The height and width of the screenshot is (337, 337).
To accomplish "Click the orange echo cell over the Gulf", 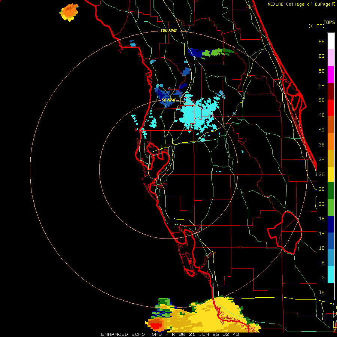I will click(x=69, y=12).
